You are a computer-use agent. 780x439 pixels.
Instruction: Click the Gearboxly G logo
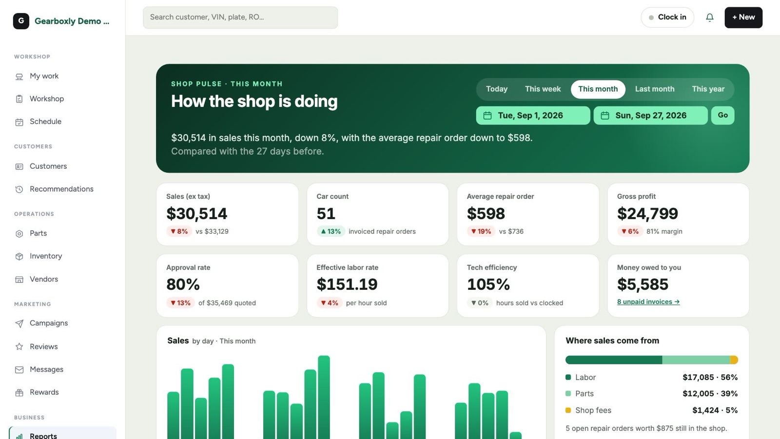tap(21, 21)
